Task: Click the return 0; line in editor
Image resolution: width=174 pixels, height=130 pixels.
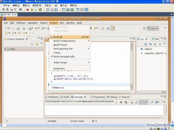Action: tap(58, 88)
